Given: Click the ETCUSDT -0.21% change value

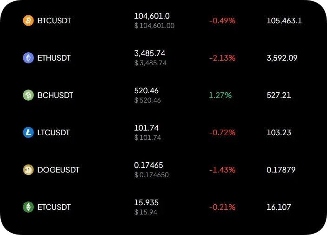Looking at the screenshot, I should (222, 207).
